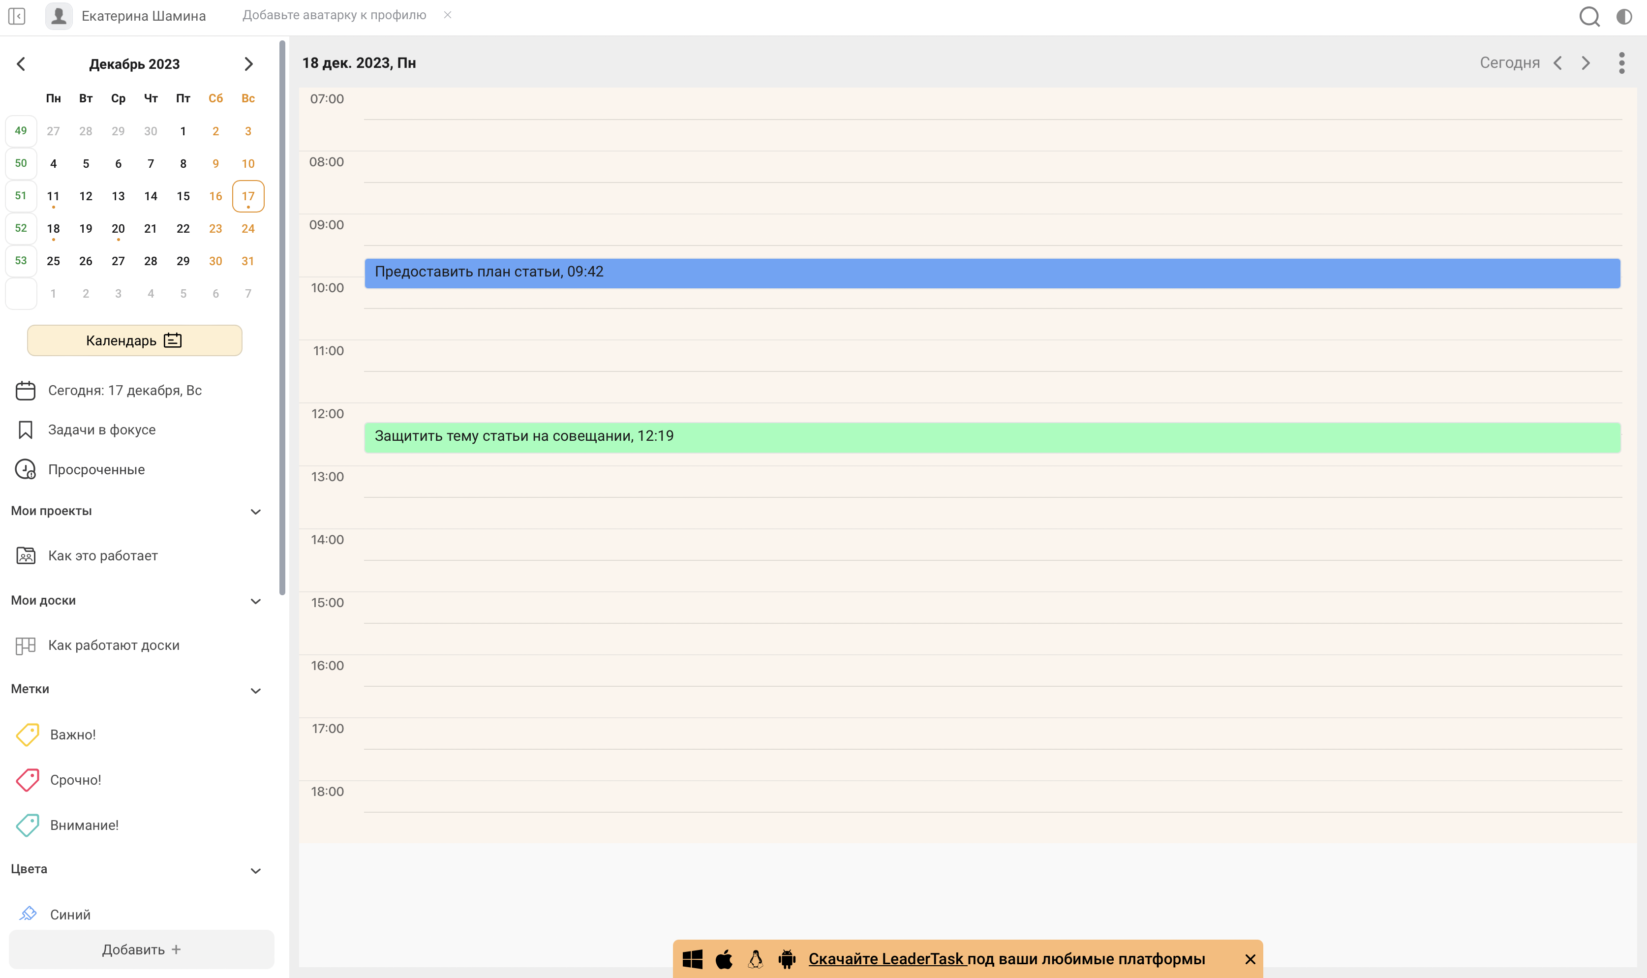Image resolution: width=1647 pixels, height=978 pixels.
Task: Select December 20 in the mini calendar
Action: (x=118, y=229)
